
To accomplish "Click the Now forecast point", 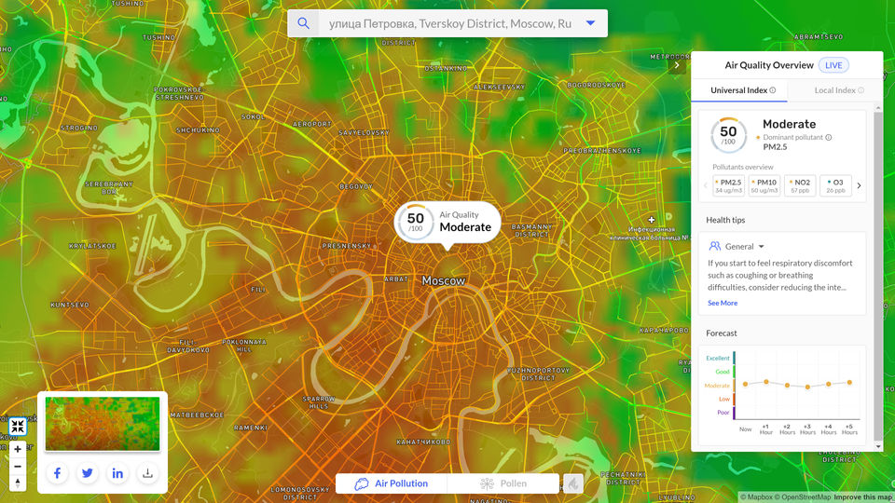I will [x=746, y=385].
